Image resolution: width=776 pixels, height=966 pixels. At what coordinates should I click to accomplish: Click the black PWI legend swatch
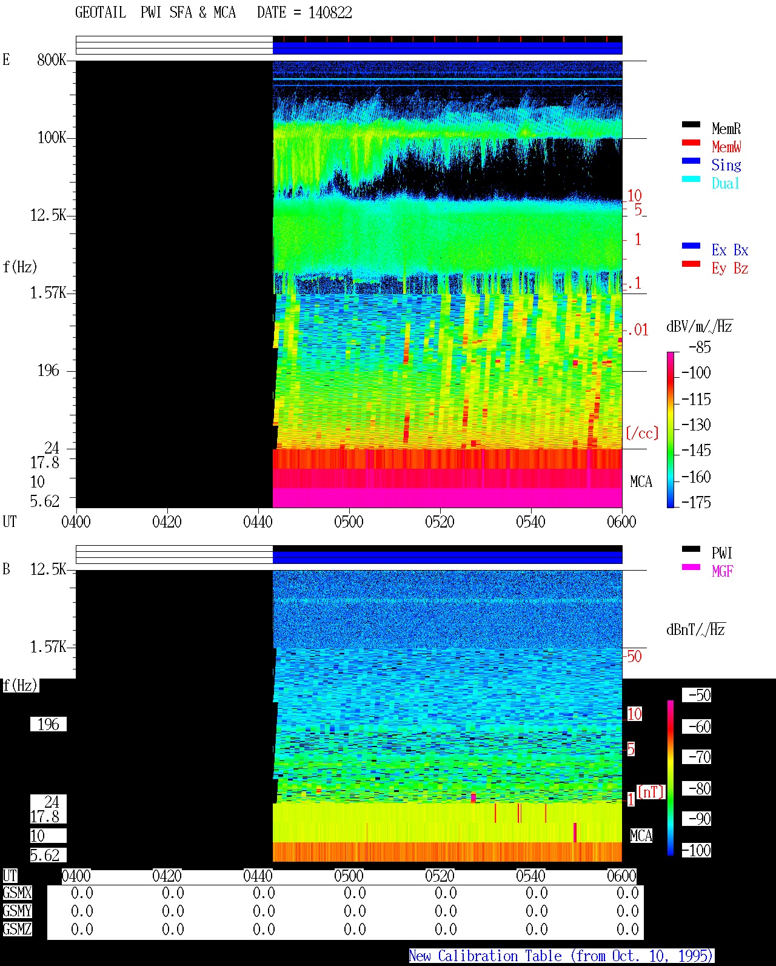point(691,549)
